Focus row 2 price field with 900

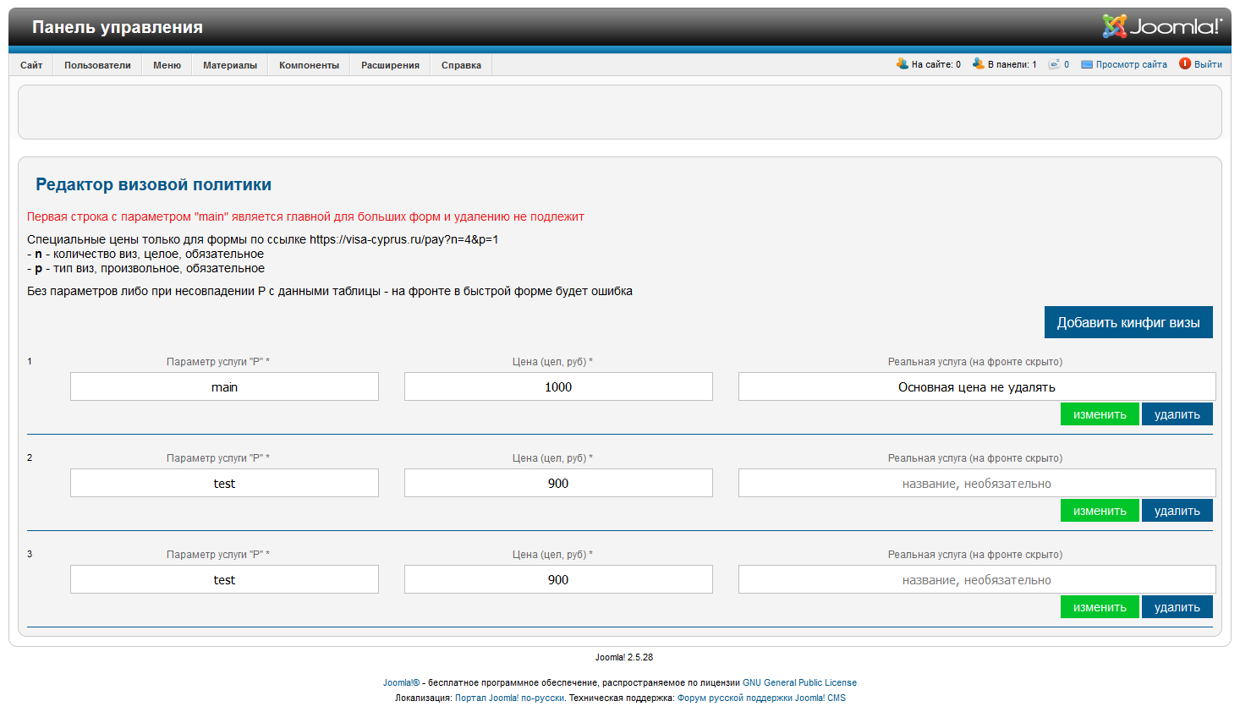[558, 483]
